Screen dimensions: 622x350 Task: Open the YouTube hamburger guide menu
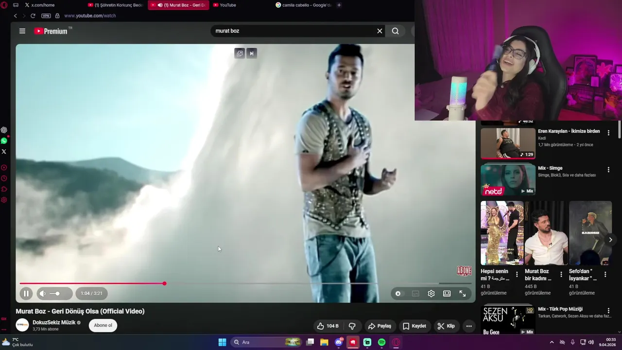[22, 31]
